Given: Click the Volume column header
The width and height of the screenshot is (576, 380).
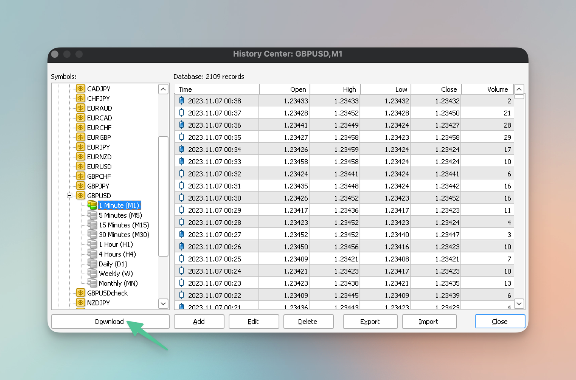Looking at the screenshot, I should (487, 89).
